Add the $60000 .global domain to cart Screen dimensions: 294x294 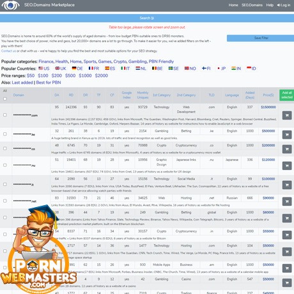[287, 218]
